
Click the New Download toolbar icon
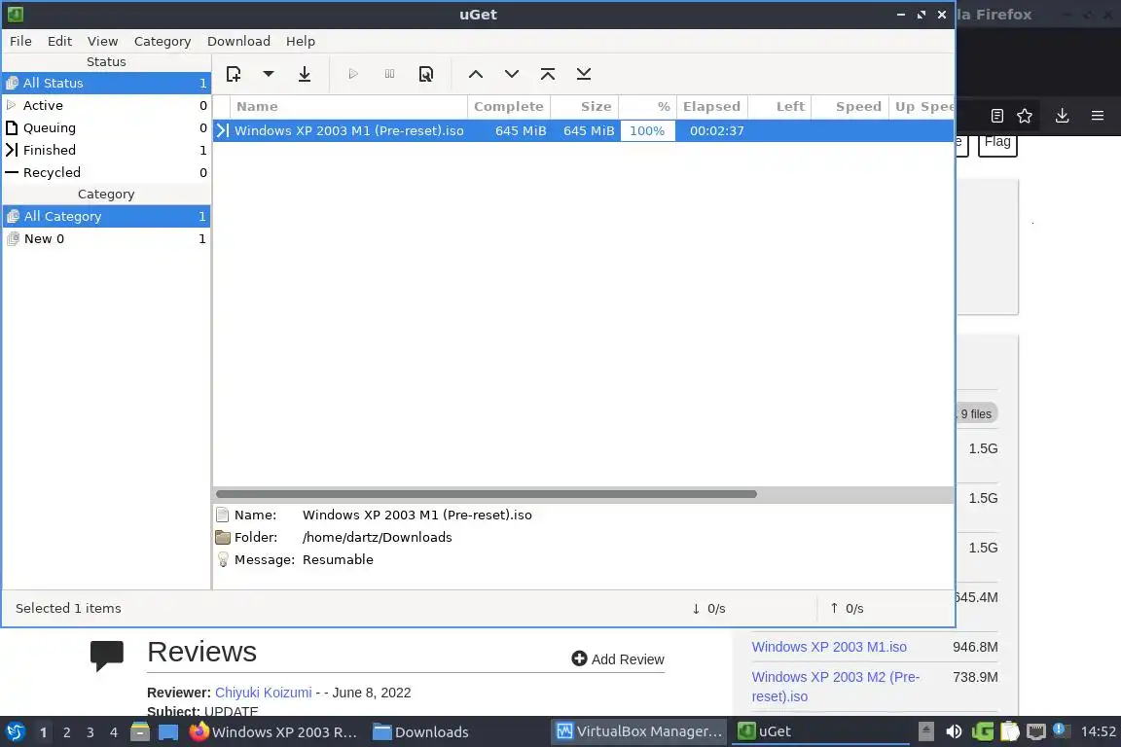[x=234, y=74]
